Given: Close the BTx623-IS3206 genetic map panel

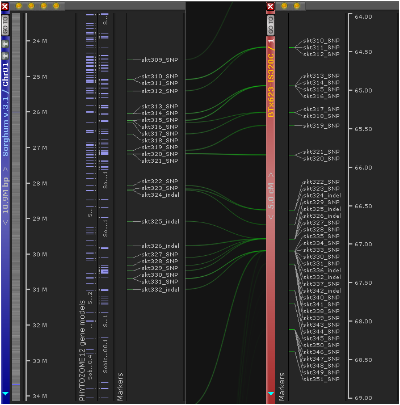Looking at the screenshot, I should (271, 6).
